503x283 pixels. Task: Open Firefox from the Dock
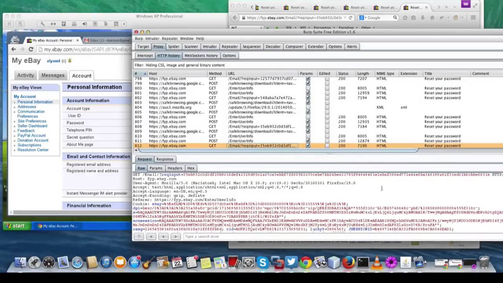point(348,262)
